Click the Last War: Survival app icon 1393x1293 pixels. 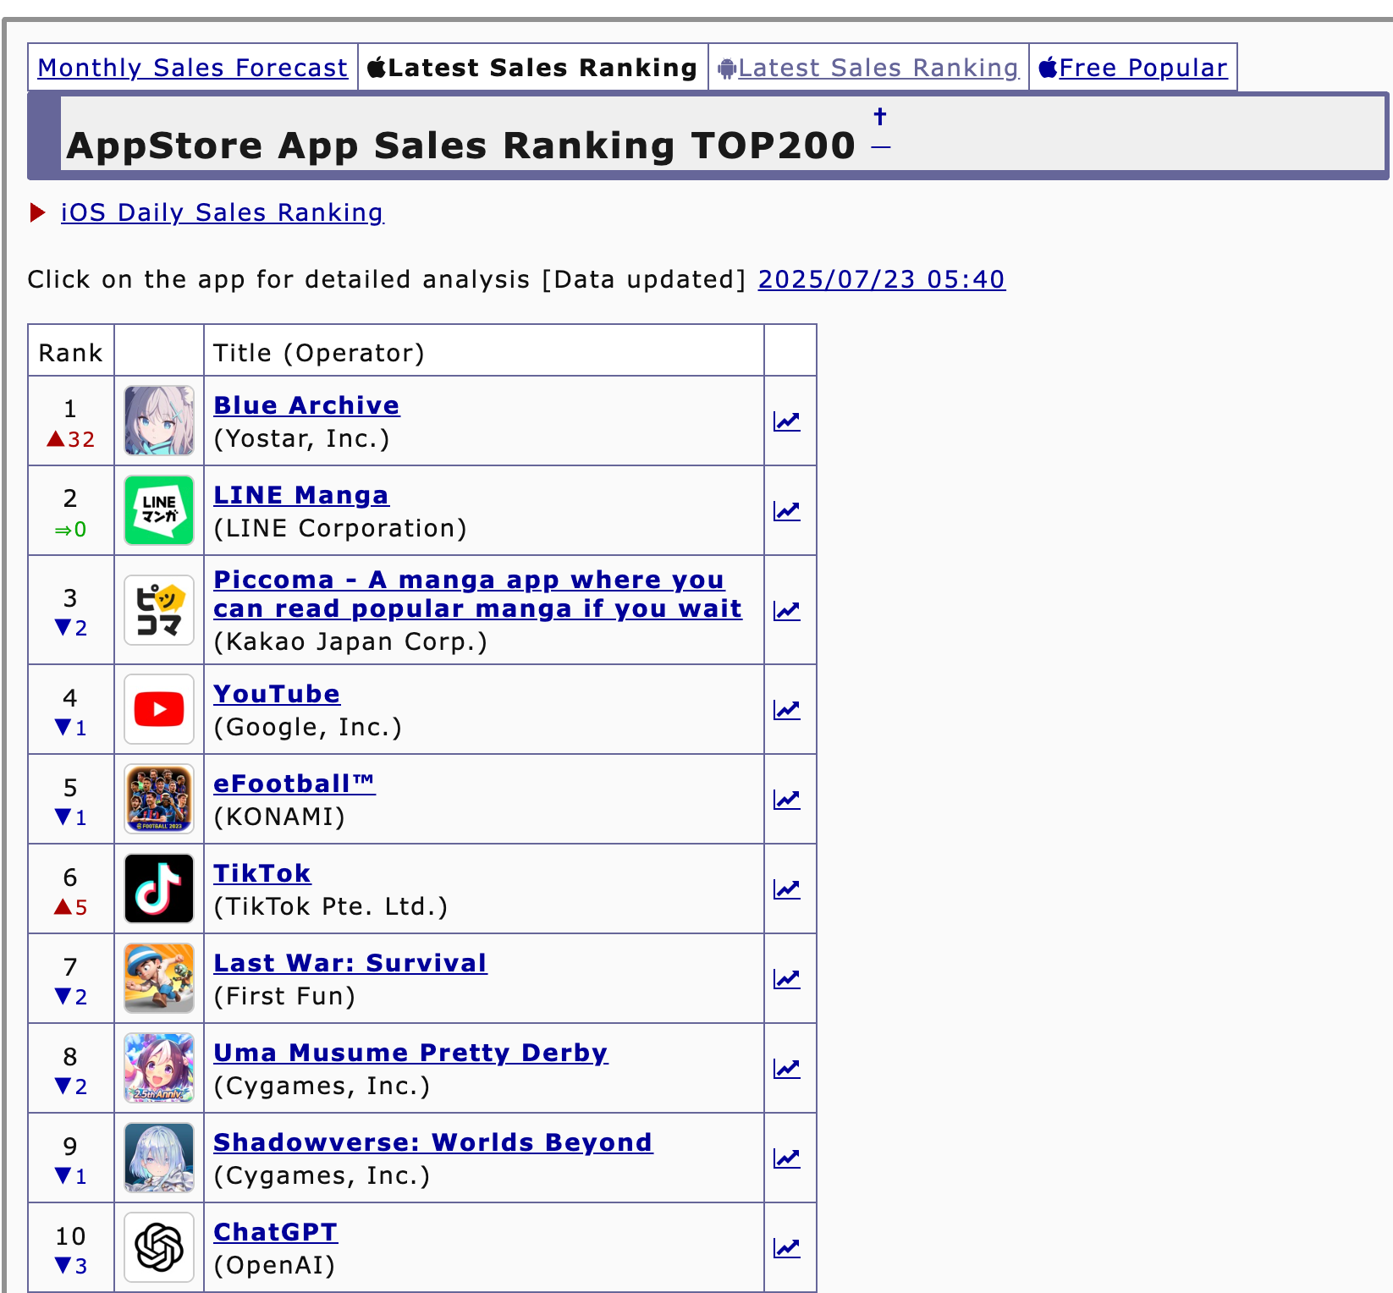(x=159, y=978)
